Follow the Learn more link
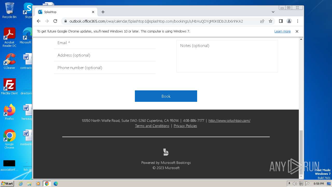Image resolution: width=332 pixels, height=187 pixels. (282, 31)
